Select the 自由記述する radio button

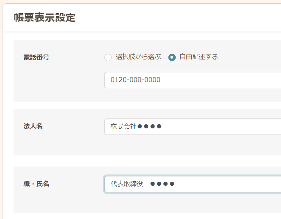(x=172, y=57)
